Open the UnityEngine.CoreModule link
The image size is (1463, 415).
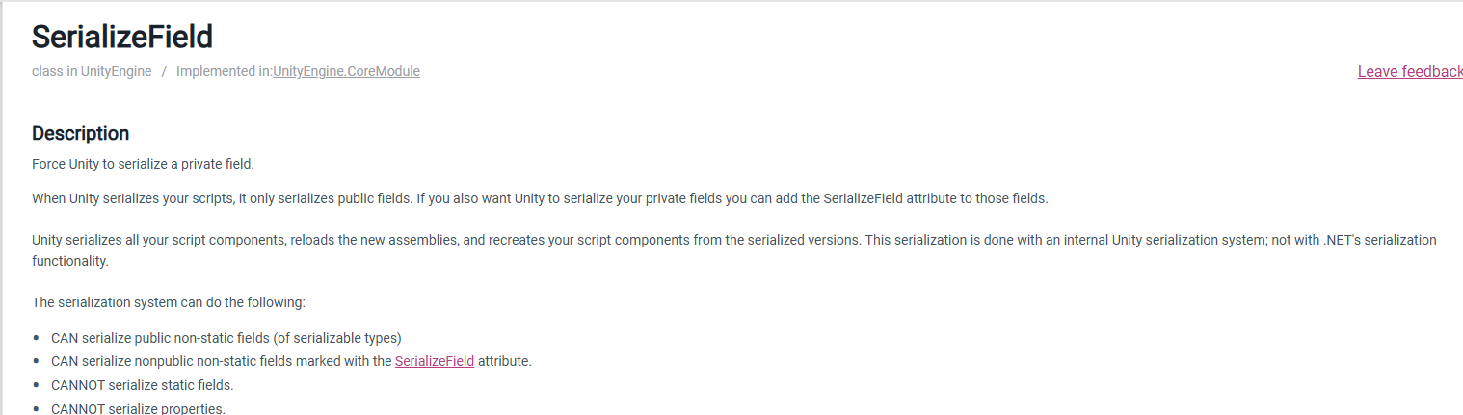pyautogui.click(x=347, y=71)
